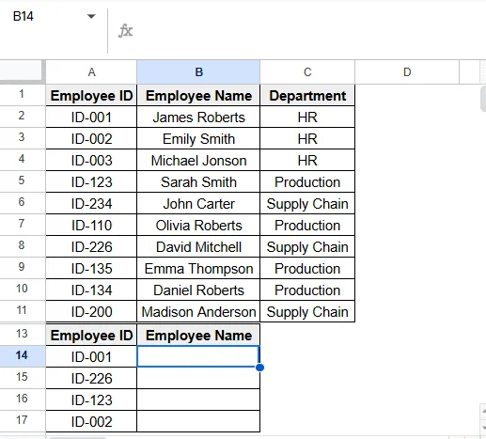Select the ID-234 cell

coord(91,203)
